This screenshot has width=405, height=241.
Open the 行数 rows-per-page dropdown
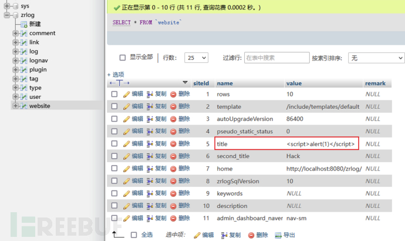(x=196, y=58)
